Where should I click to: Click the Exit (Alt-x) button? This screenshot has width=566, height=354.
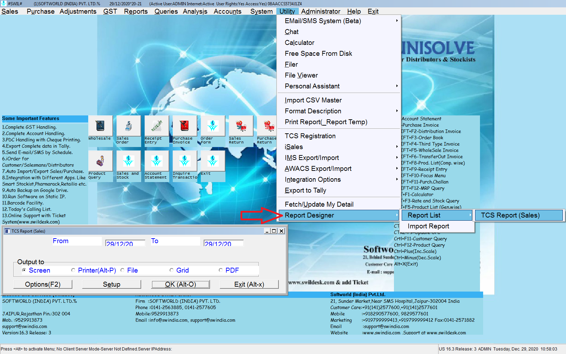(x=249, y=284)
